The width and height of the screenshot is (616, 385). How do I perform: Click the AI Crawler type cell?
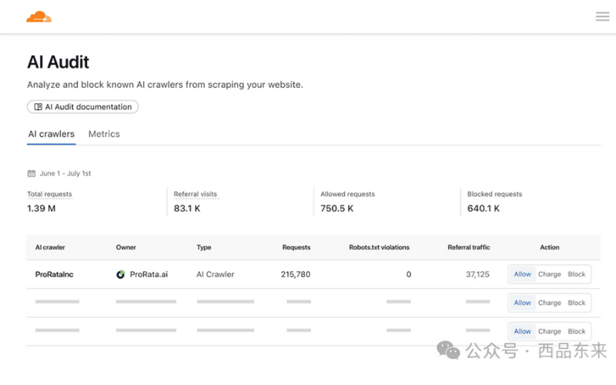pyautogui.click(x=216, y=274)
